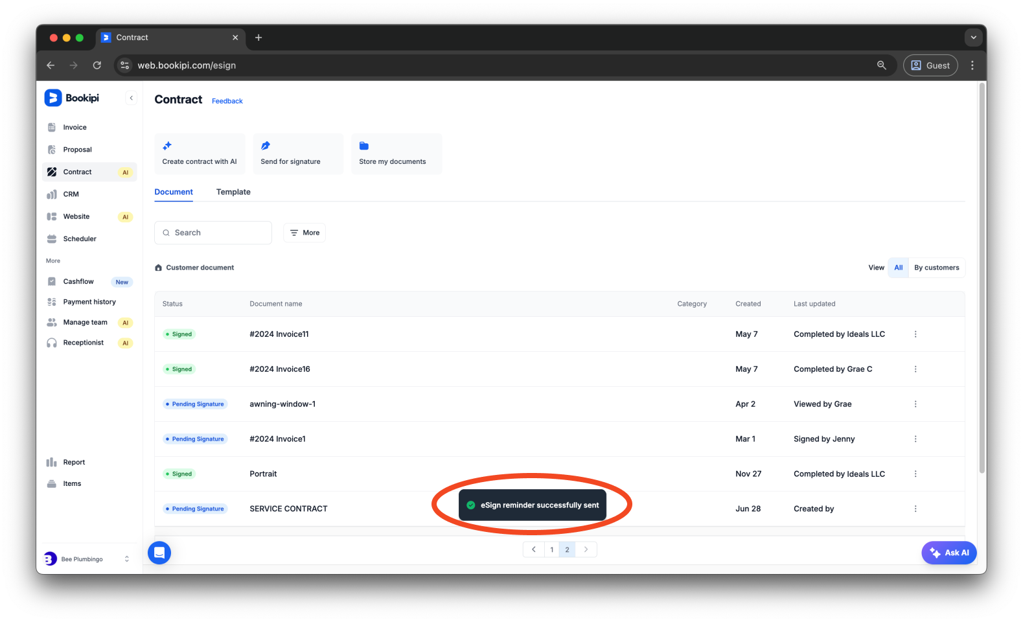
Task: Select the Document tab
Action: click(174, 192)
